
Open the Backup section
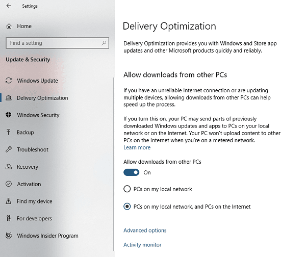click(x=25, y=132)
